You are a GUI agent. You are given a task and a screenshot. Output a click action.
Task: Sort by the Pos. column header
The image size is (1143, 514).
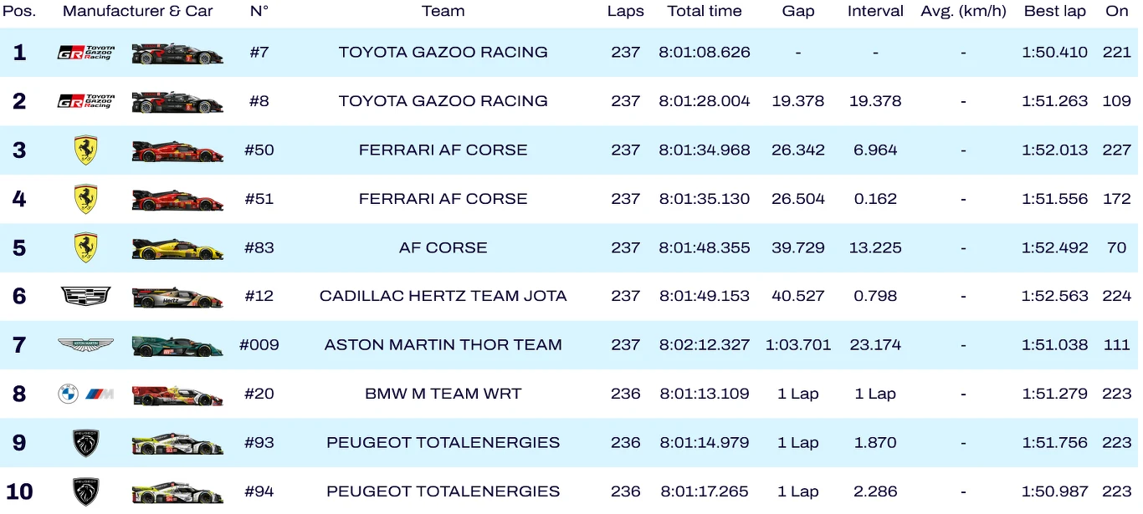(19, 12)
